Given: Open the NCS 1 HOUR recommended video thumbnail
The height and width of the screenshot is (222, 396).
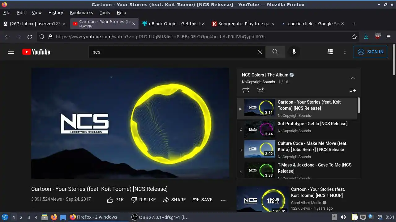Looking at the screenshot, I should pos(263,199).
